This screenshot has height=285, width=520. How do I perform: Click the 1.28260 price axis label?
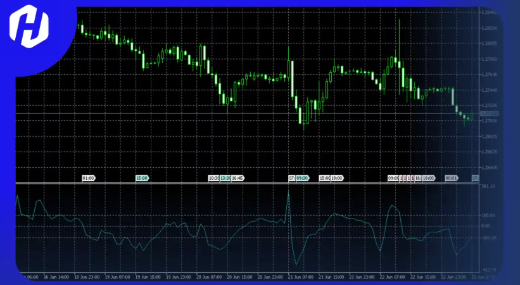490,28
